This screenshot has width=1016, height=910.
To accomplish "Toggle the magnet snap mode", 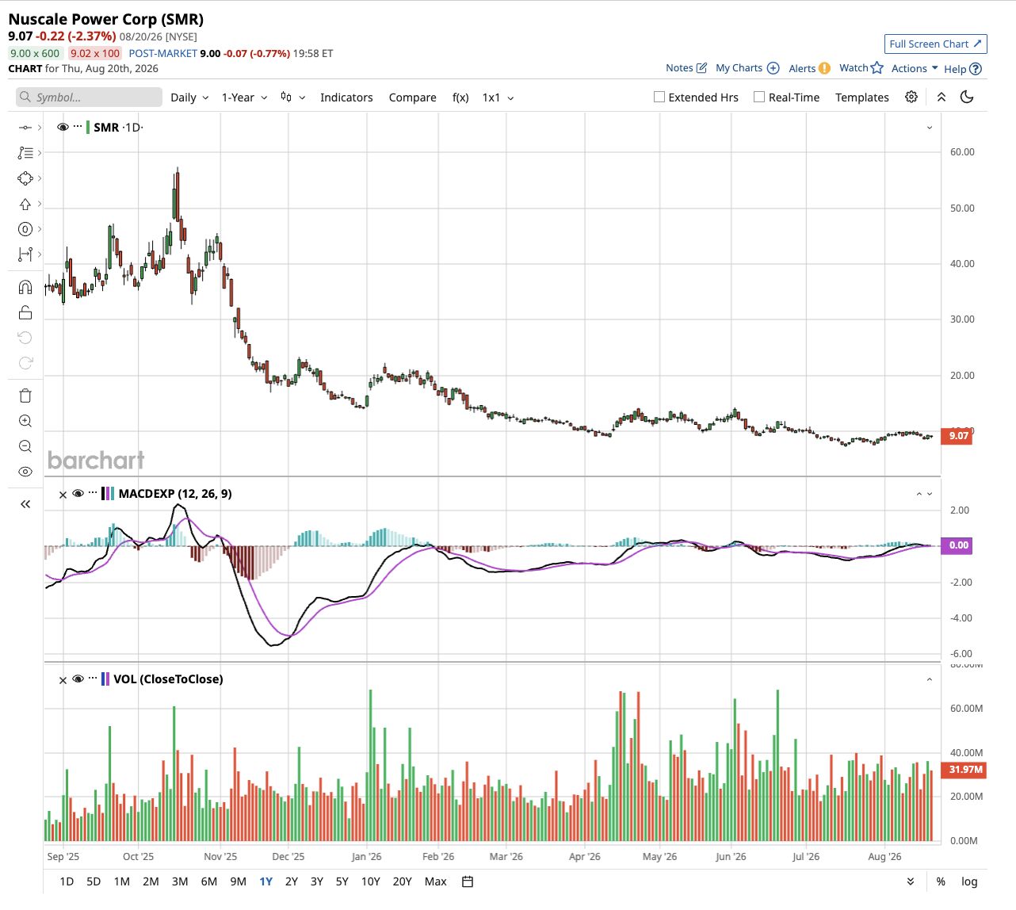I will pos(25,287).
